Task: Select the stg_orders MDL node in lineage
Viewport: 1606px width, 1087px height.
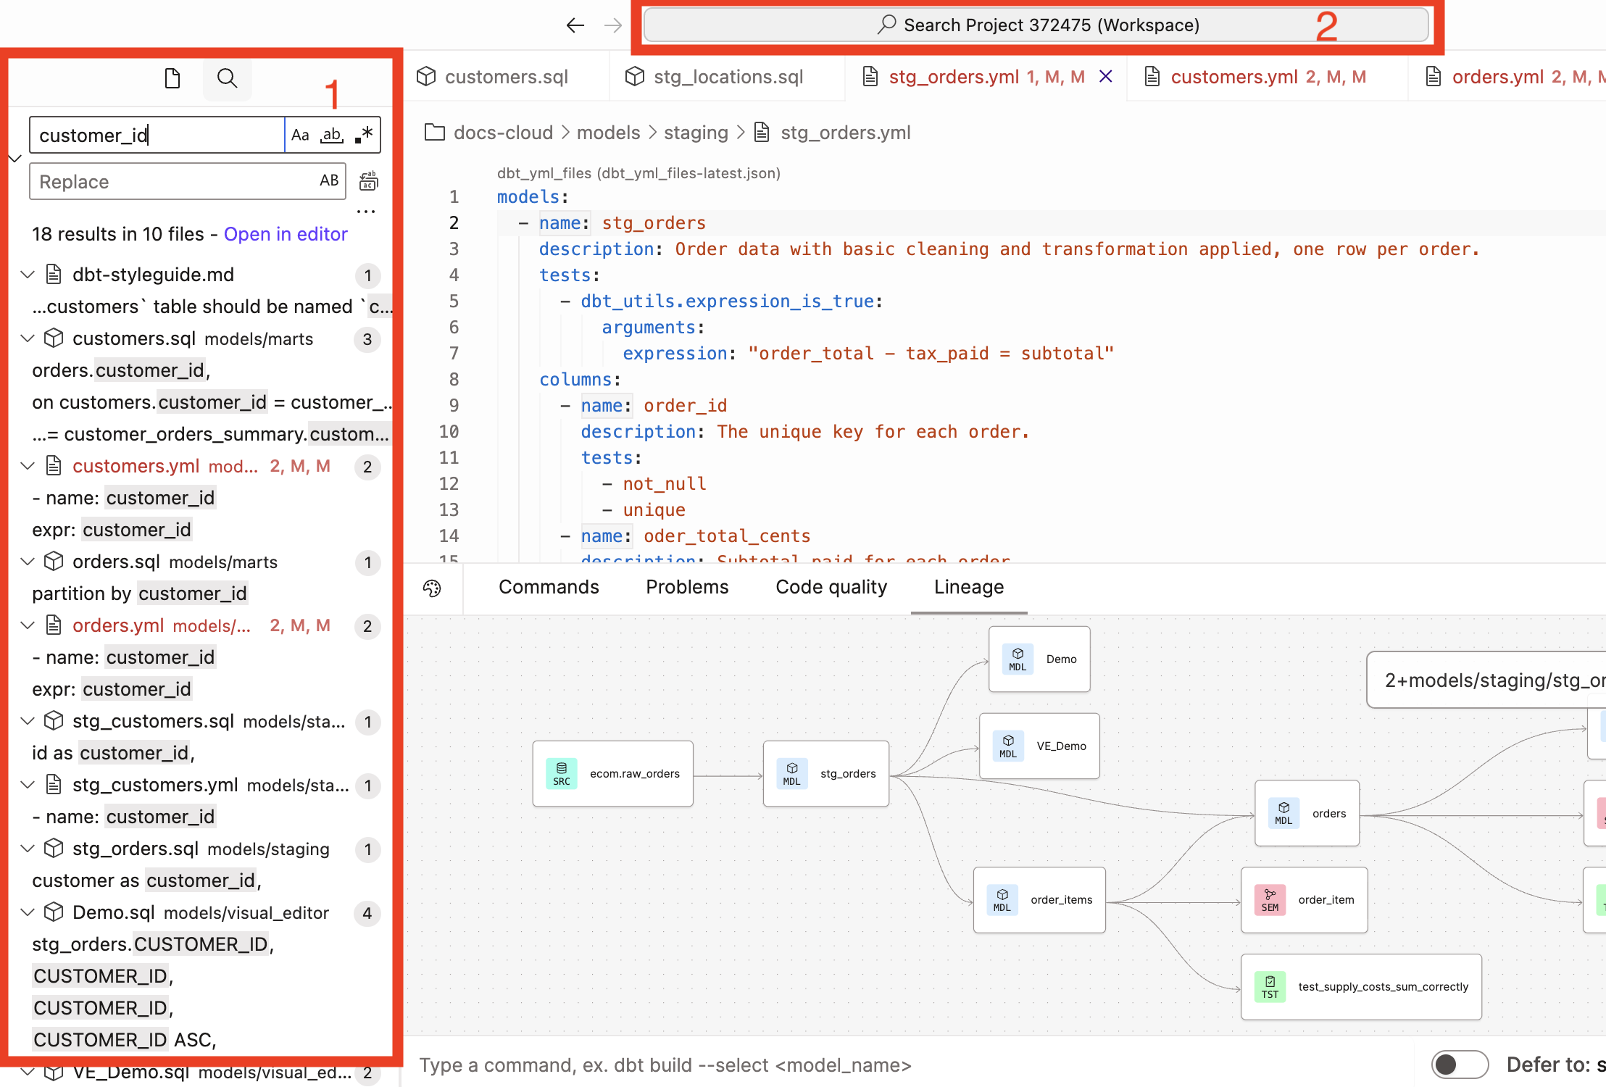Action: point(825,773)
